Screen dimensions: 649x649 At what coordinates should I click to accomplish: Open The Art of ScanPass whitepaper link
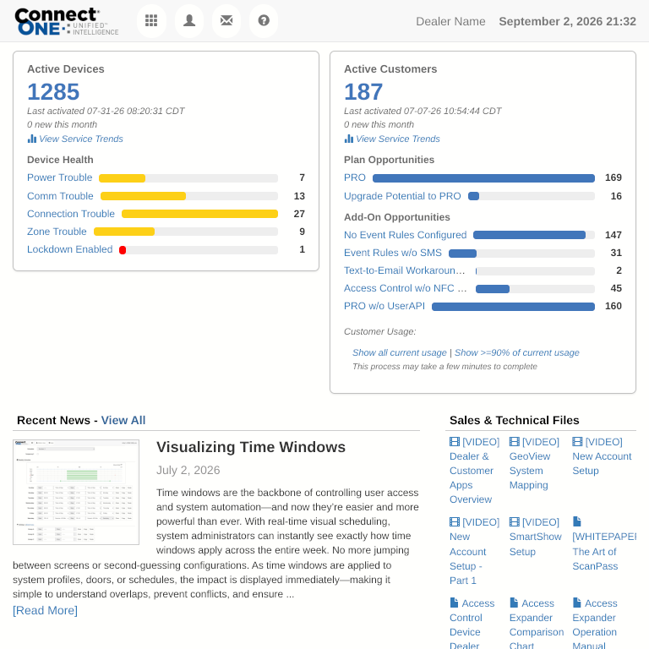coord(604,544)
